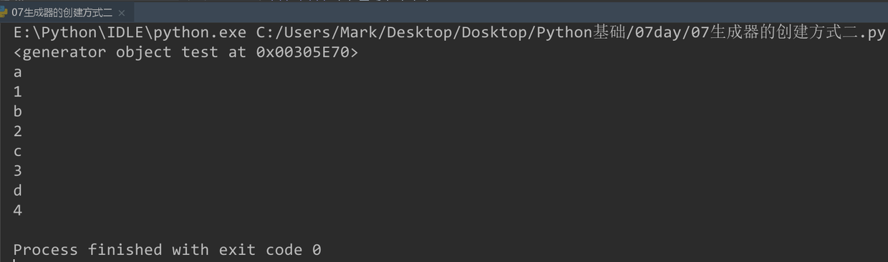Click the '<generator object test' output text
Screen dimensions: 888x262
point(115,52)
